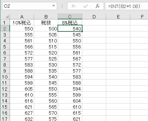
Task: Click the Enter checkmark formula bar icon
Action: pyautogui.click(x=86, y=6)
